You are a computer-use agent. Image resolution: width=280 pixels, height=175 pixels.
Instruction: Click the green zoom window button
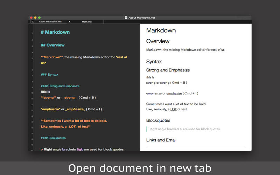[x=40, y=17]
